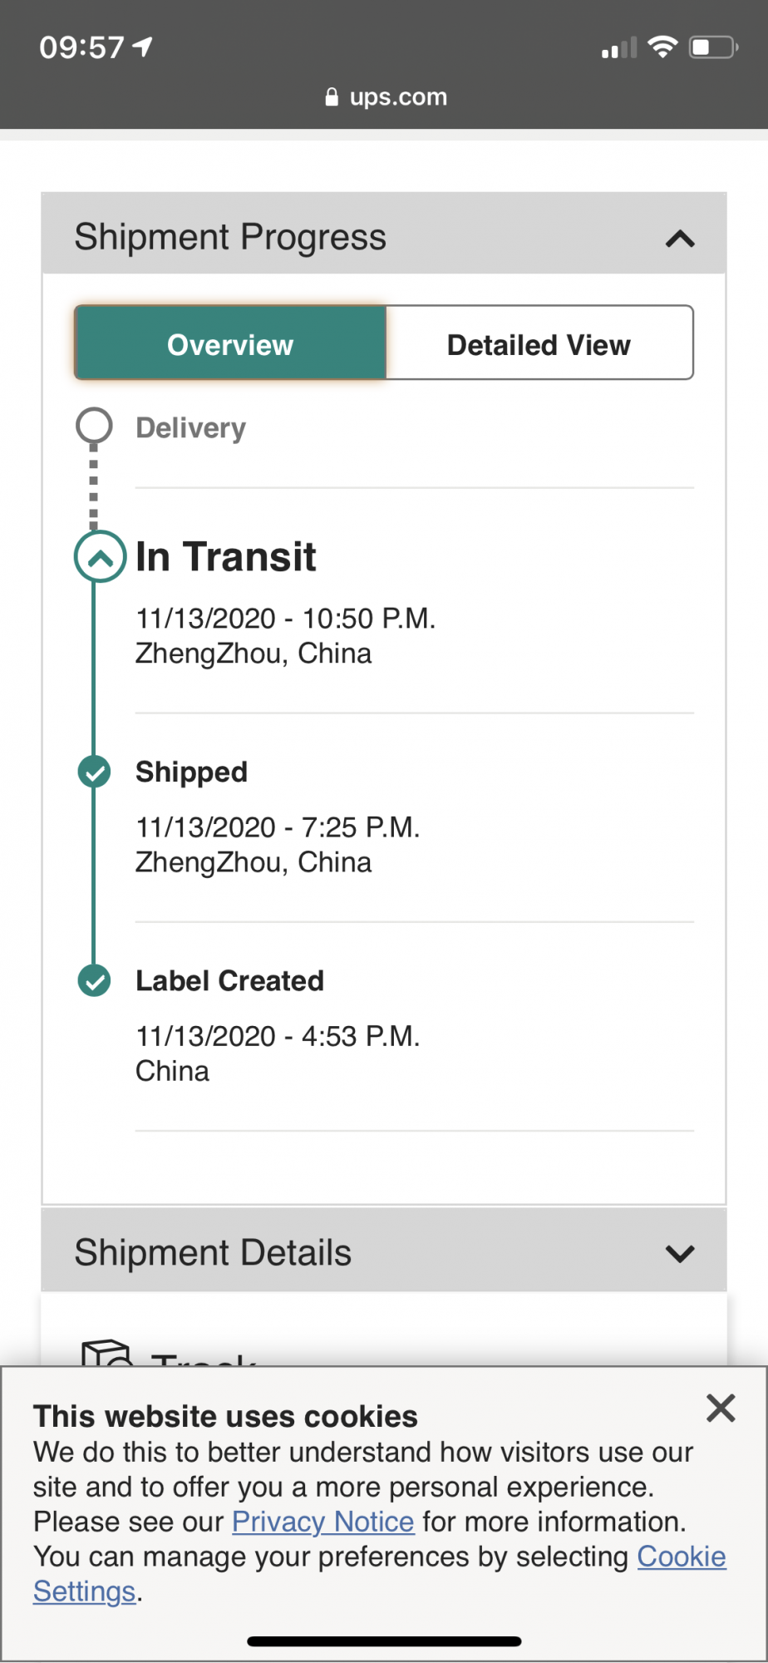Click the Label Created checkmark icon

click(x=94, y=981)
